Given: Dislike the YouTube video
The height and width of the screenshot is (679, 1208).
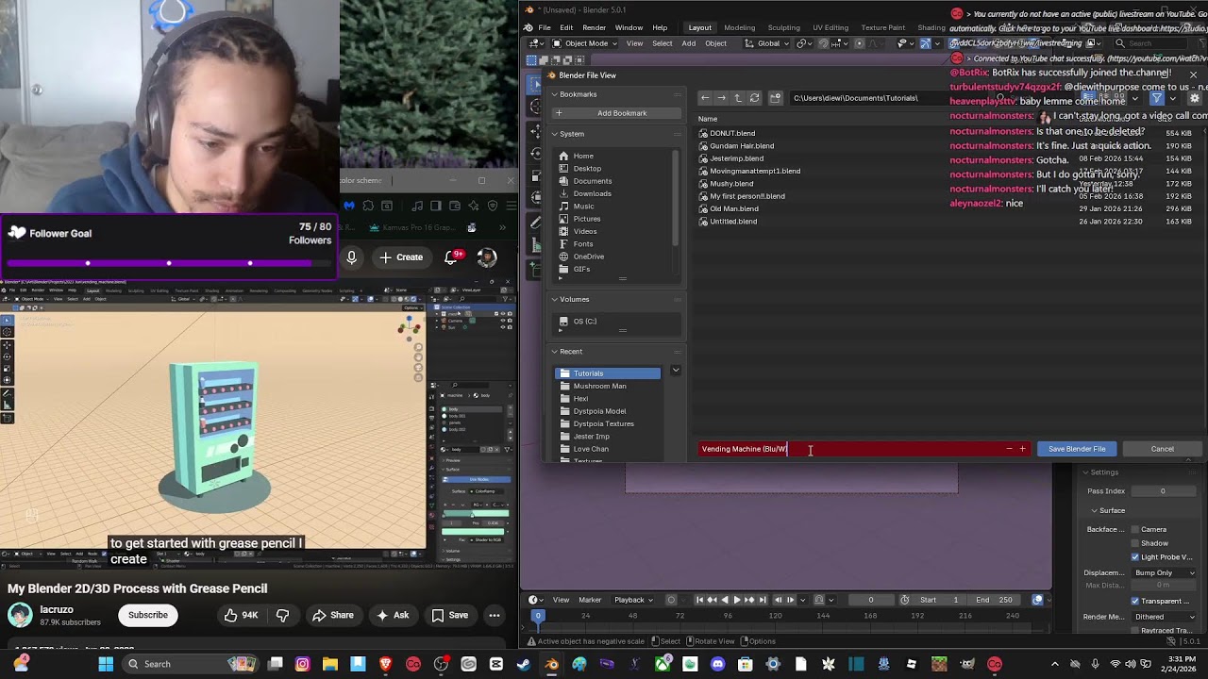Looking at the screenshot, I should click(x=282, y=615).
